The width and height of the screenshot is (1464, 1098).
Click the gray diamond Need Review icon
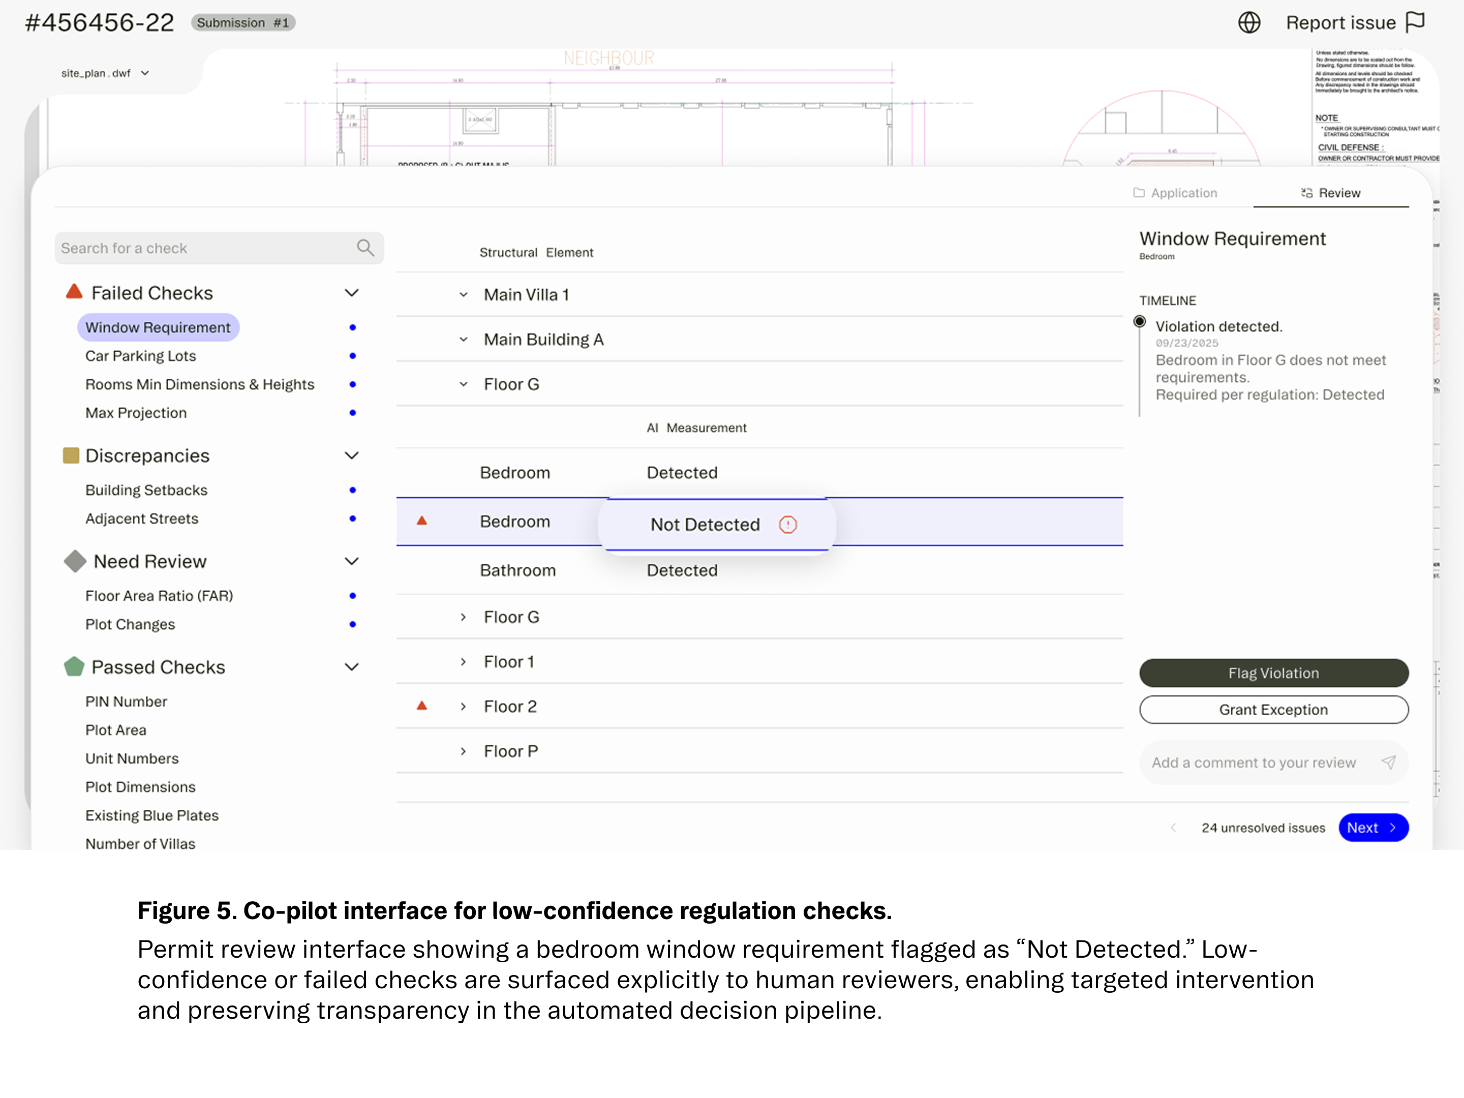point(75,561)
